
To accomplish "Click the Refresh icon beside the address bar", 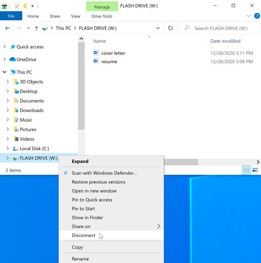I will point(170,28).
